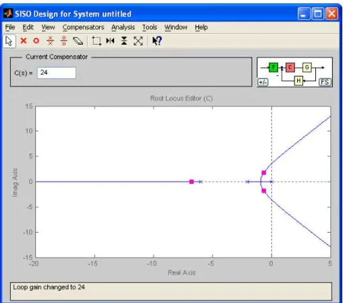
Task: Select the magenta closed-loop pole on the real axis
Action: 192,182
